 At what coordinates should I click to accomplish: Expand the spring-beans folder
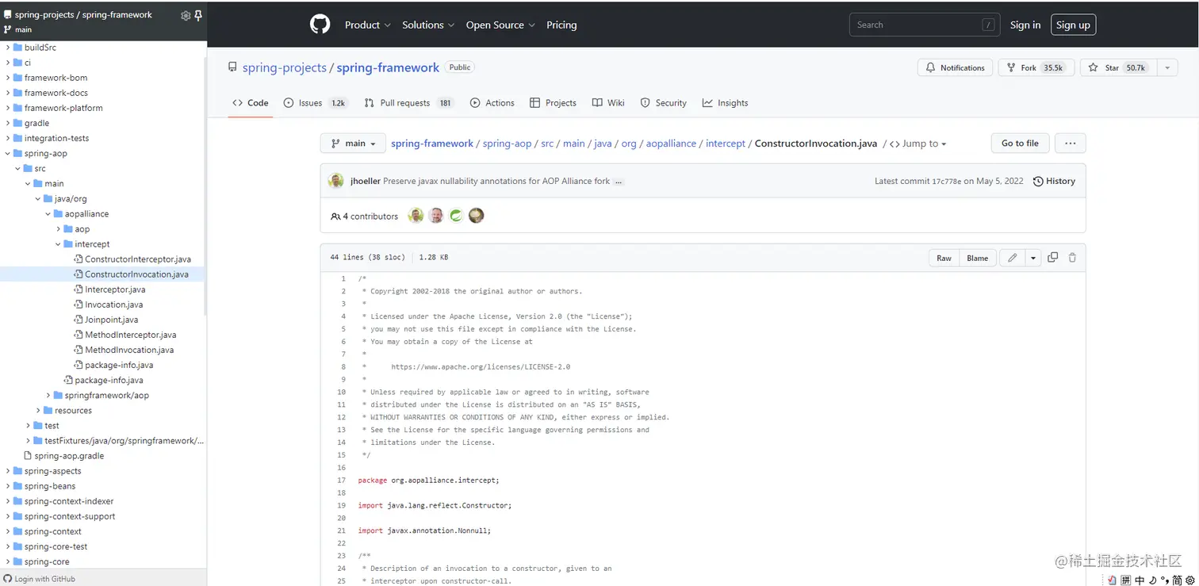coord(8,486)
